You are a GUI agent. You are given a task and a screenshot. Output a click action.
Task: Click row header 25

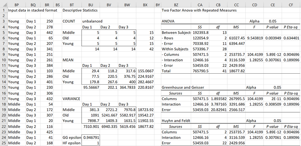(x=3, y=143)
